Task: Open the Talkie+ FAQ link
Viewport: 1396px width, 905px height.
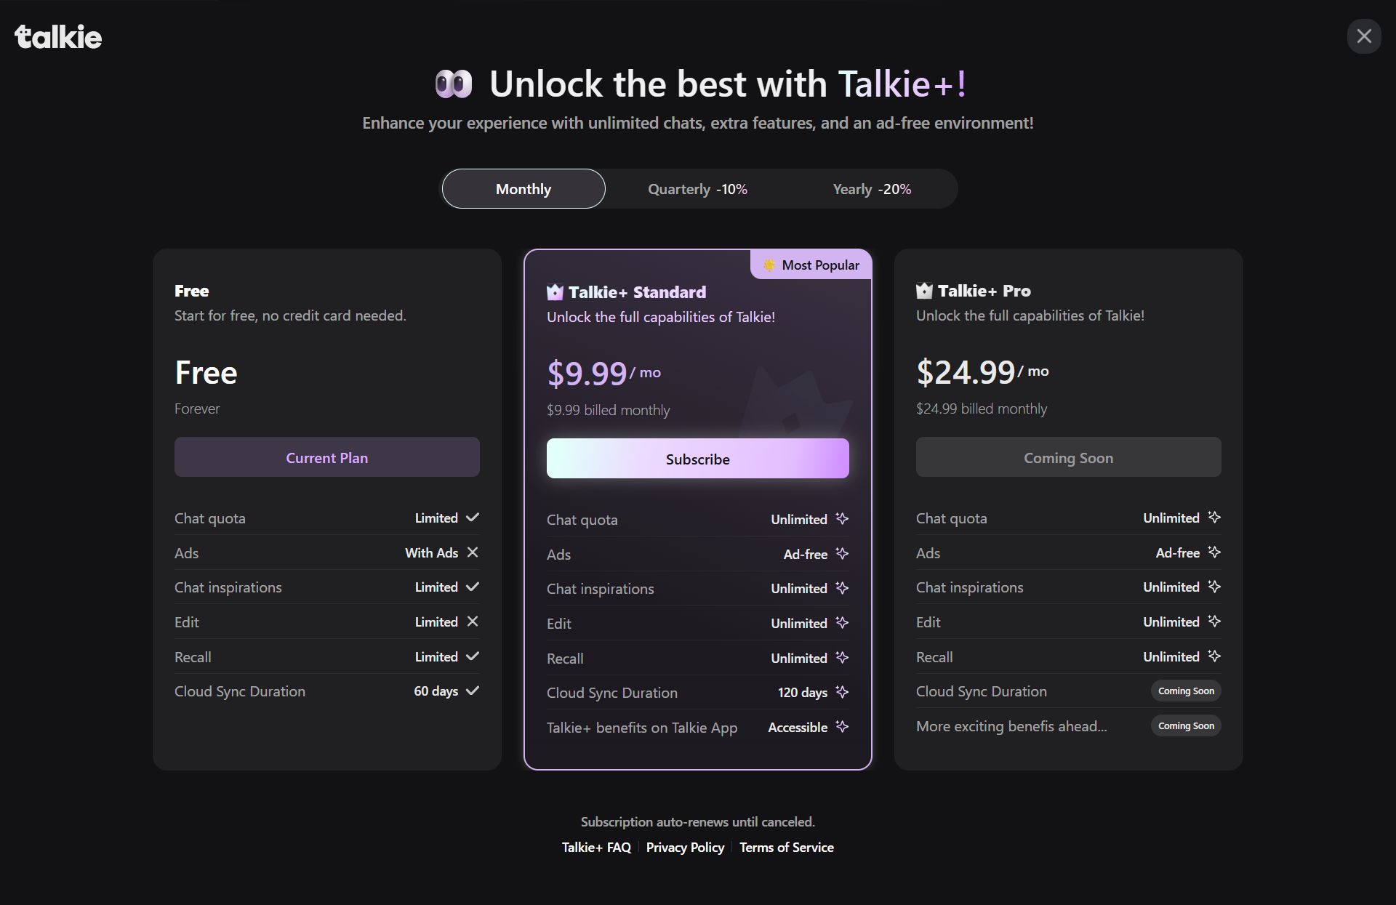Action: pos(596,848)
